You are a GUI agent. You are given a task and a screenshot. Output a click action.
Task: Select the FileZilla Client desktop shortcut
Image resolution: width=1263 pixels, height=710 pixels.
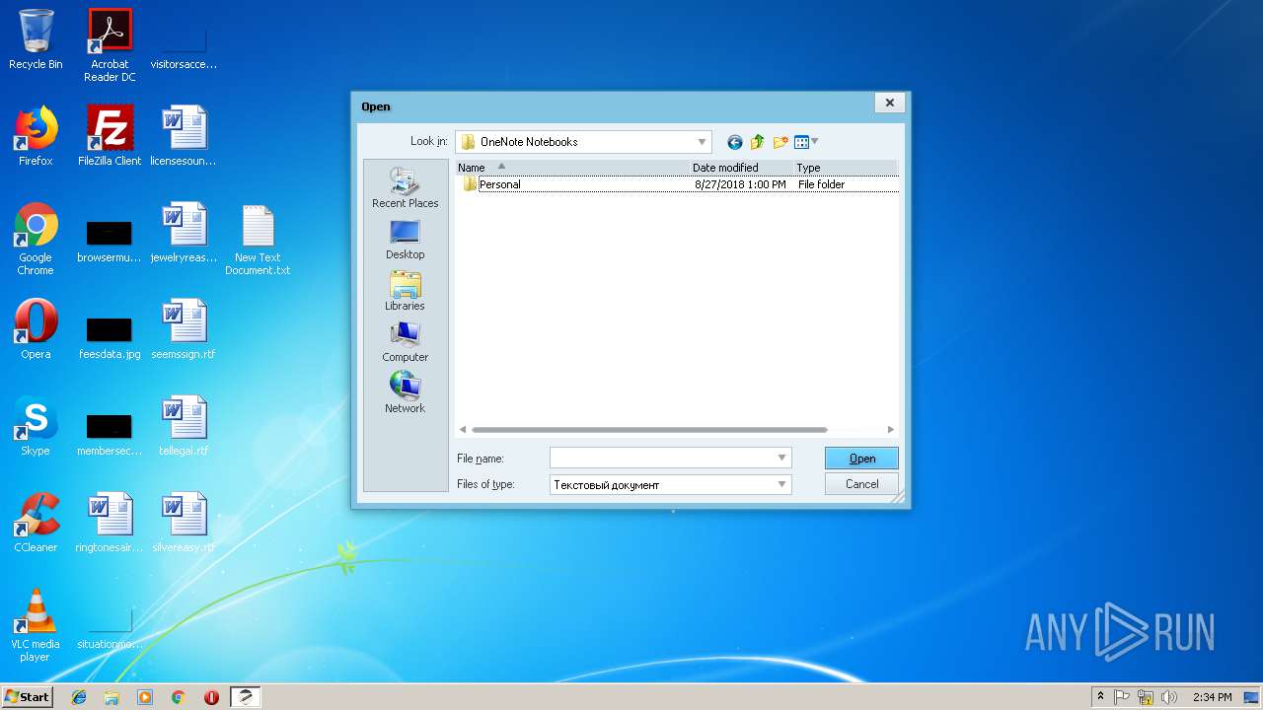pos(110,136)
